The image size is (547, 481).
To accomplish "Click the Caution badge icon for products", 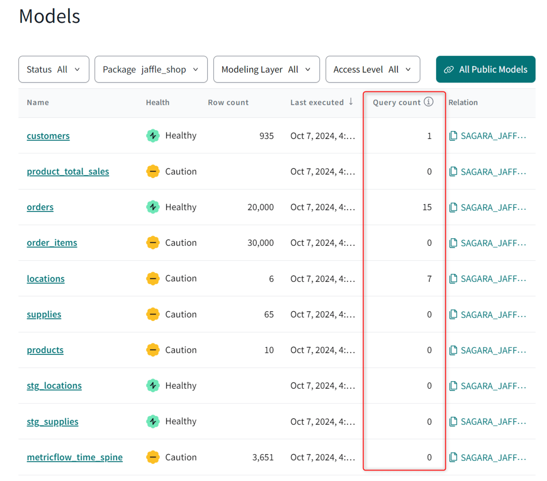I will coord(153,350).
